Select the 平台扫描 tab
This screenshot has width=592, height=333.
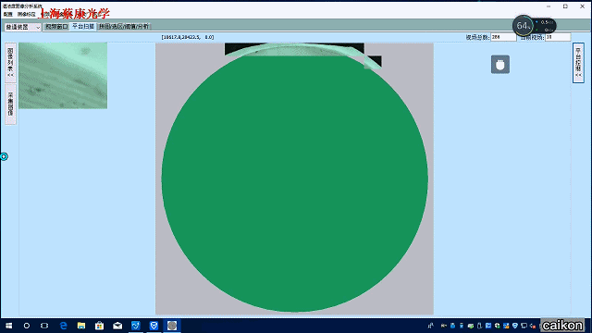click(83, 27)
